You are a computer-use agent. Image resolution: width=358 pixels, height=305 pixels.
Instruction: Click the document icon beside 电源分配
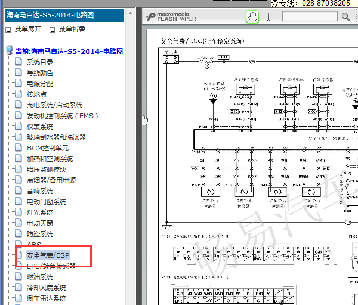pos(18,83)
